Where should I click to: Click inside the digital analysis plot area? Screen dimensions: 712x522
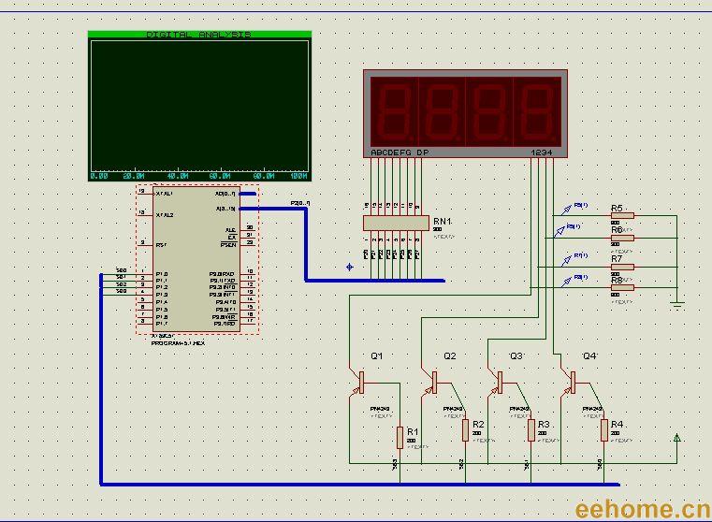pyautogui.click(x=200, y=106)
